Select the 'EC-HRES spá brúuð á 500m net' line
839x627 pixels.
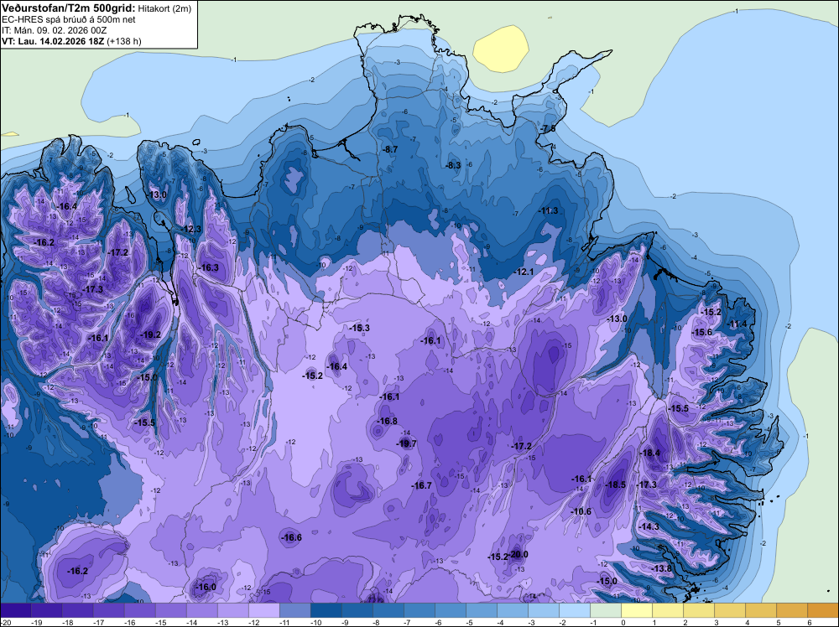point(69,20)
